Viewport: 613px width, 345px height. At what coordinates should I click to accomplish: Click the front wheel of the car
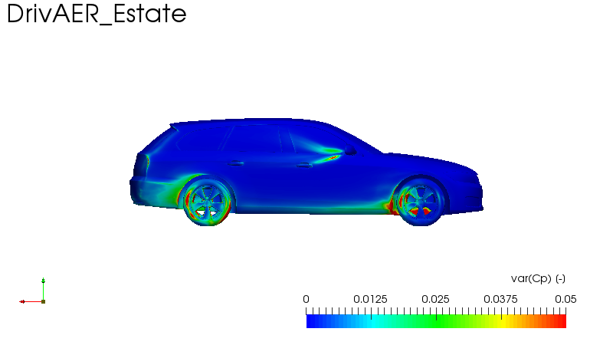click(420, 202)
